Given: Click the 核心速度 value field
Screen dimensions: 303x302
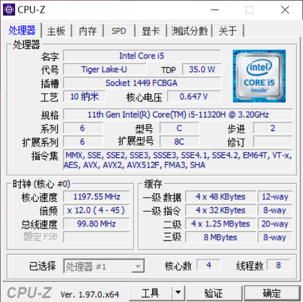Looking at the screenshot, I should tap(96, 197).
